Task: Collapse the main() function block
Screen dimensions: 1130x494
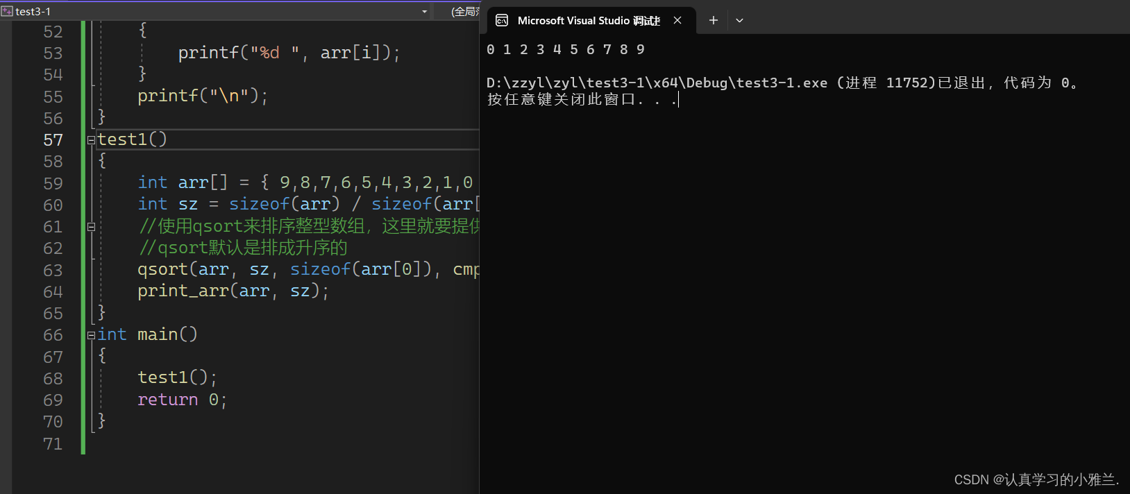Action: pos(91,335)
